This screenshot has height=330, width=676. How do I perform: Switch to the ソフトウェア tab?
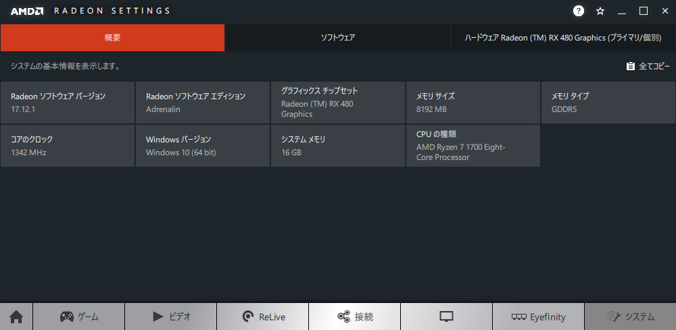tap(337, 38)
